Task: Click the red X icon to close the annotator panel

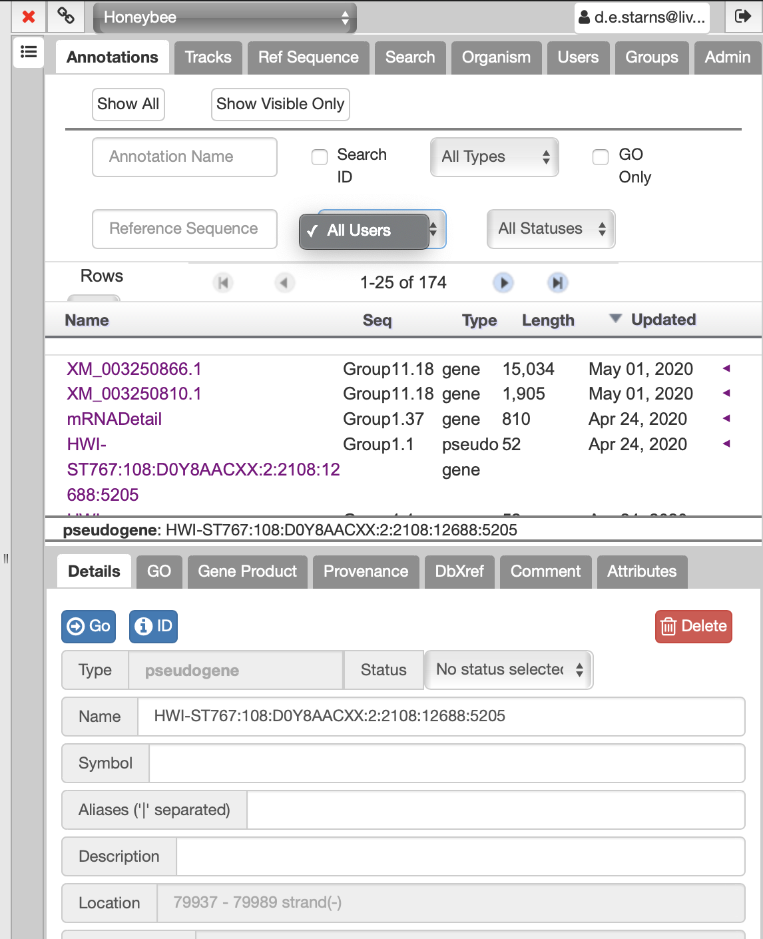Action: pyautogui.click(x=27, y=17)
